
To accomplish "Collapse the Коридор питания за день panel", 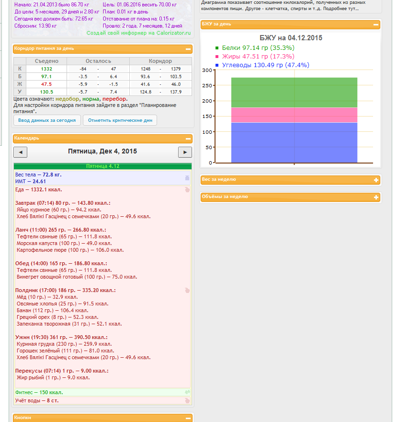I will (188, 49).
